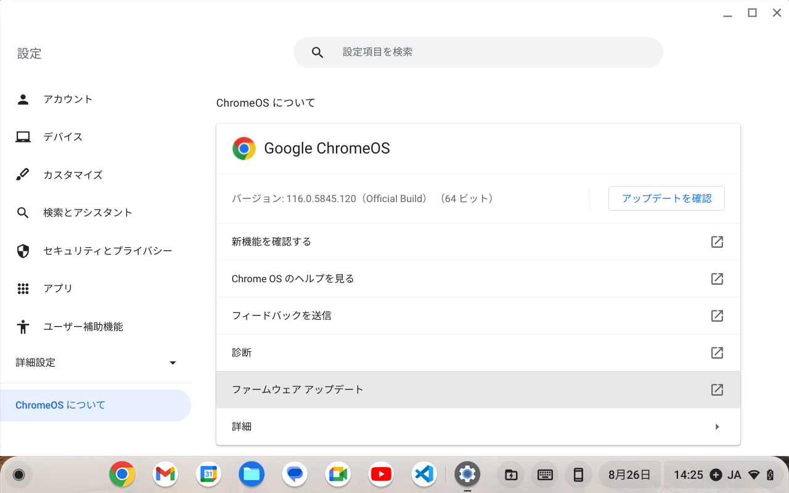Click the magnifier icon in search bar
The width and height of the screenshot is (789, 493).
317,52
